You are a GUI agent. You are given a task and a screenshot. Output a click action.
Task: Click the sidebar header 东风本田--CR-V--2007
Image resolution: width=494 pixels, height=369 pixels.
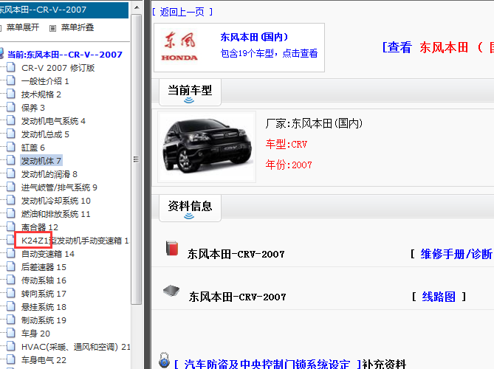tap(64, 10)
